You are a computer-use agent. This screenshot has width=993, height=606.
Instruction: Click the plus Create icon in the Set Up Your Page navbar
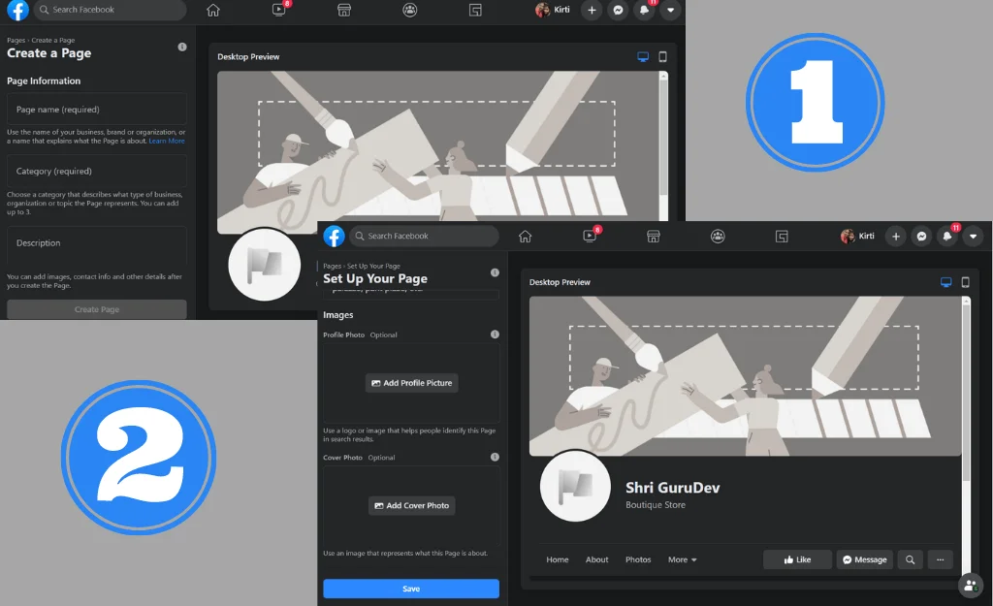895,236
